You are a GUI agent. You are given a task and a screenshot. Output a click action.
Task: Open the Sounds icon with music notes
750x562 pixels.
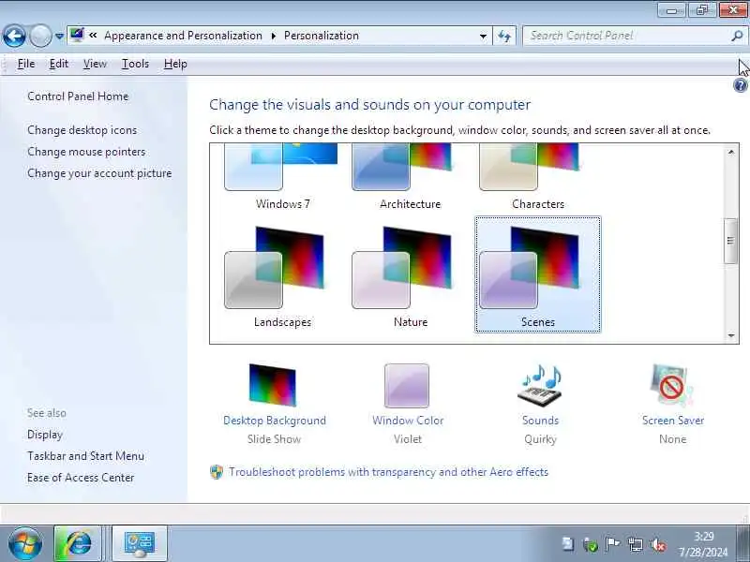[x=540, y=386]
